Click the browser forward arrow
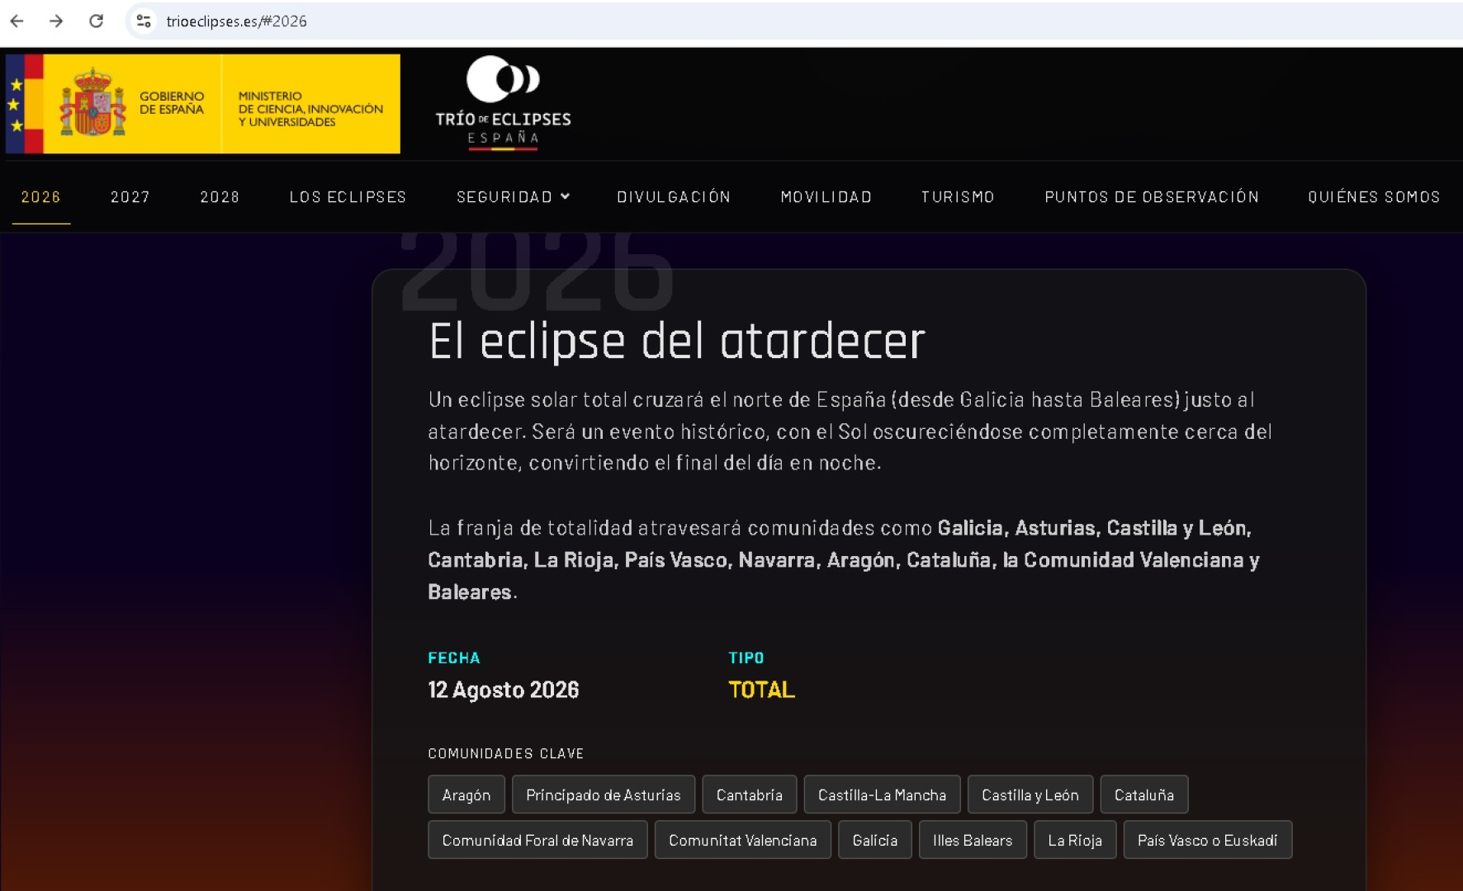Viewport: 1463px width, 891px height. 56,21
